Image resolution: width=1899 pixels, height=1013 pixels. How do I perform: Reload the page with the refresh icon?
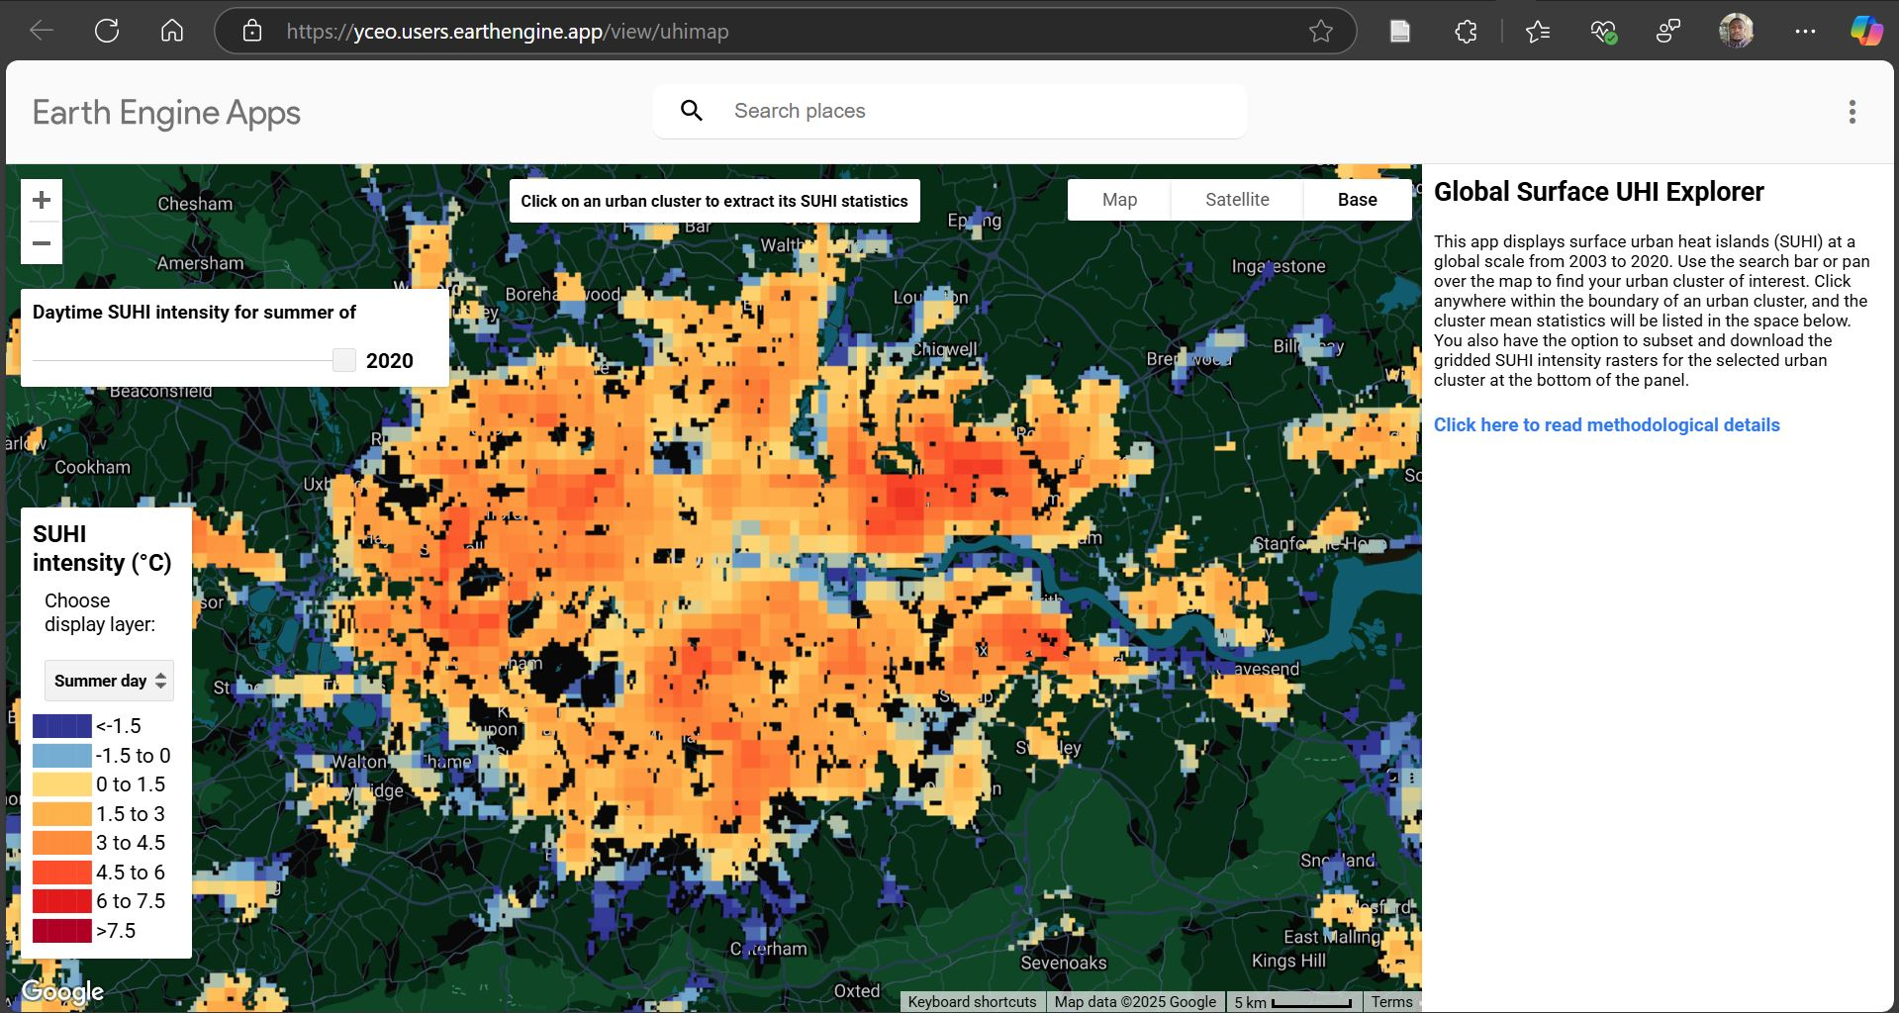(x=107, y=31)
